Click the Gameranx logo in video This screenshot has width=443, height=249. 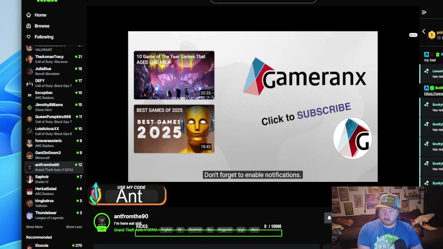pos(305,77)
